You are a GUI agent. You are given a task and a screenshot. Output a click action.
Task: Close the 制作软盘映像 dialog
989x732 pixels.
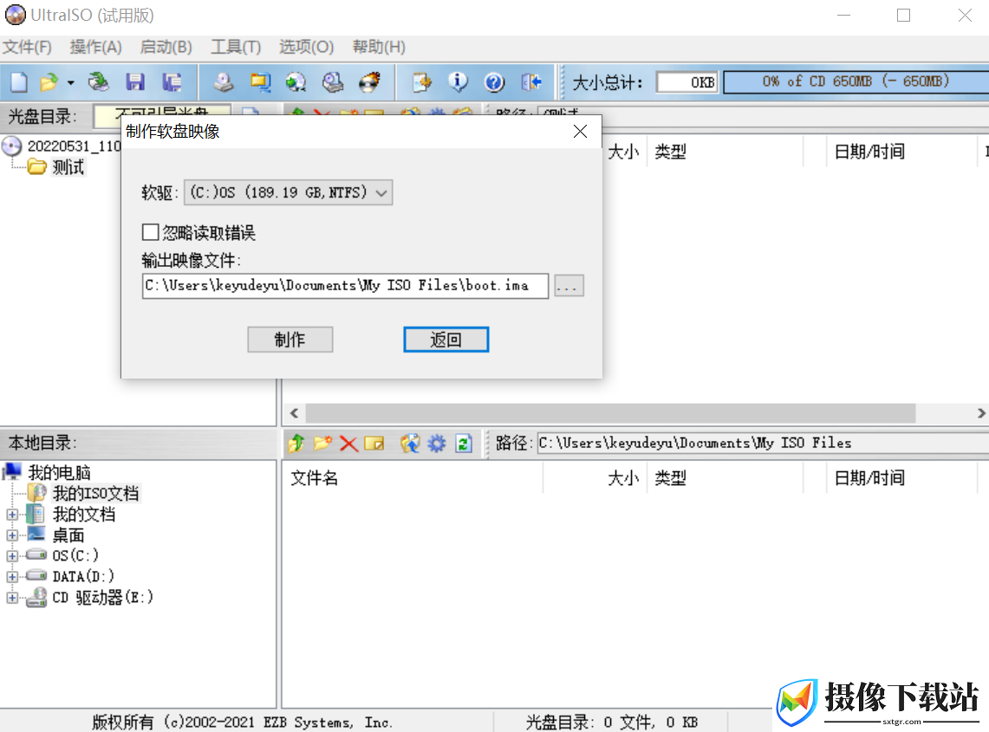(580, 131)
